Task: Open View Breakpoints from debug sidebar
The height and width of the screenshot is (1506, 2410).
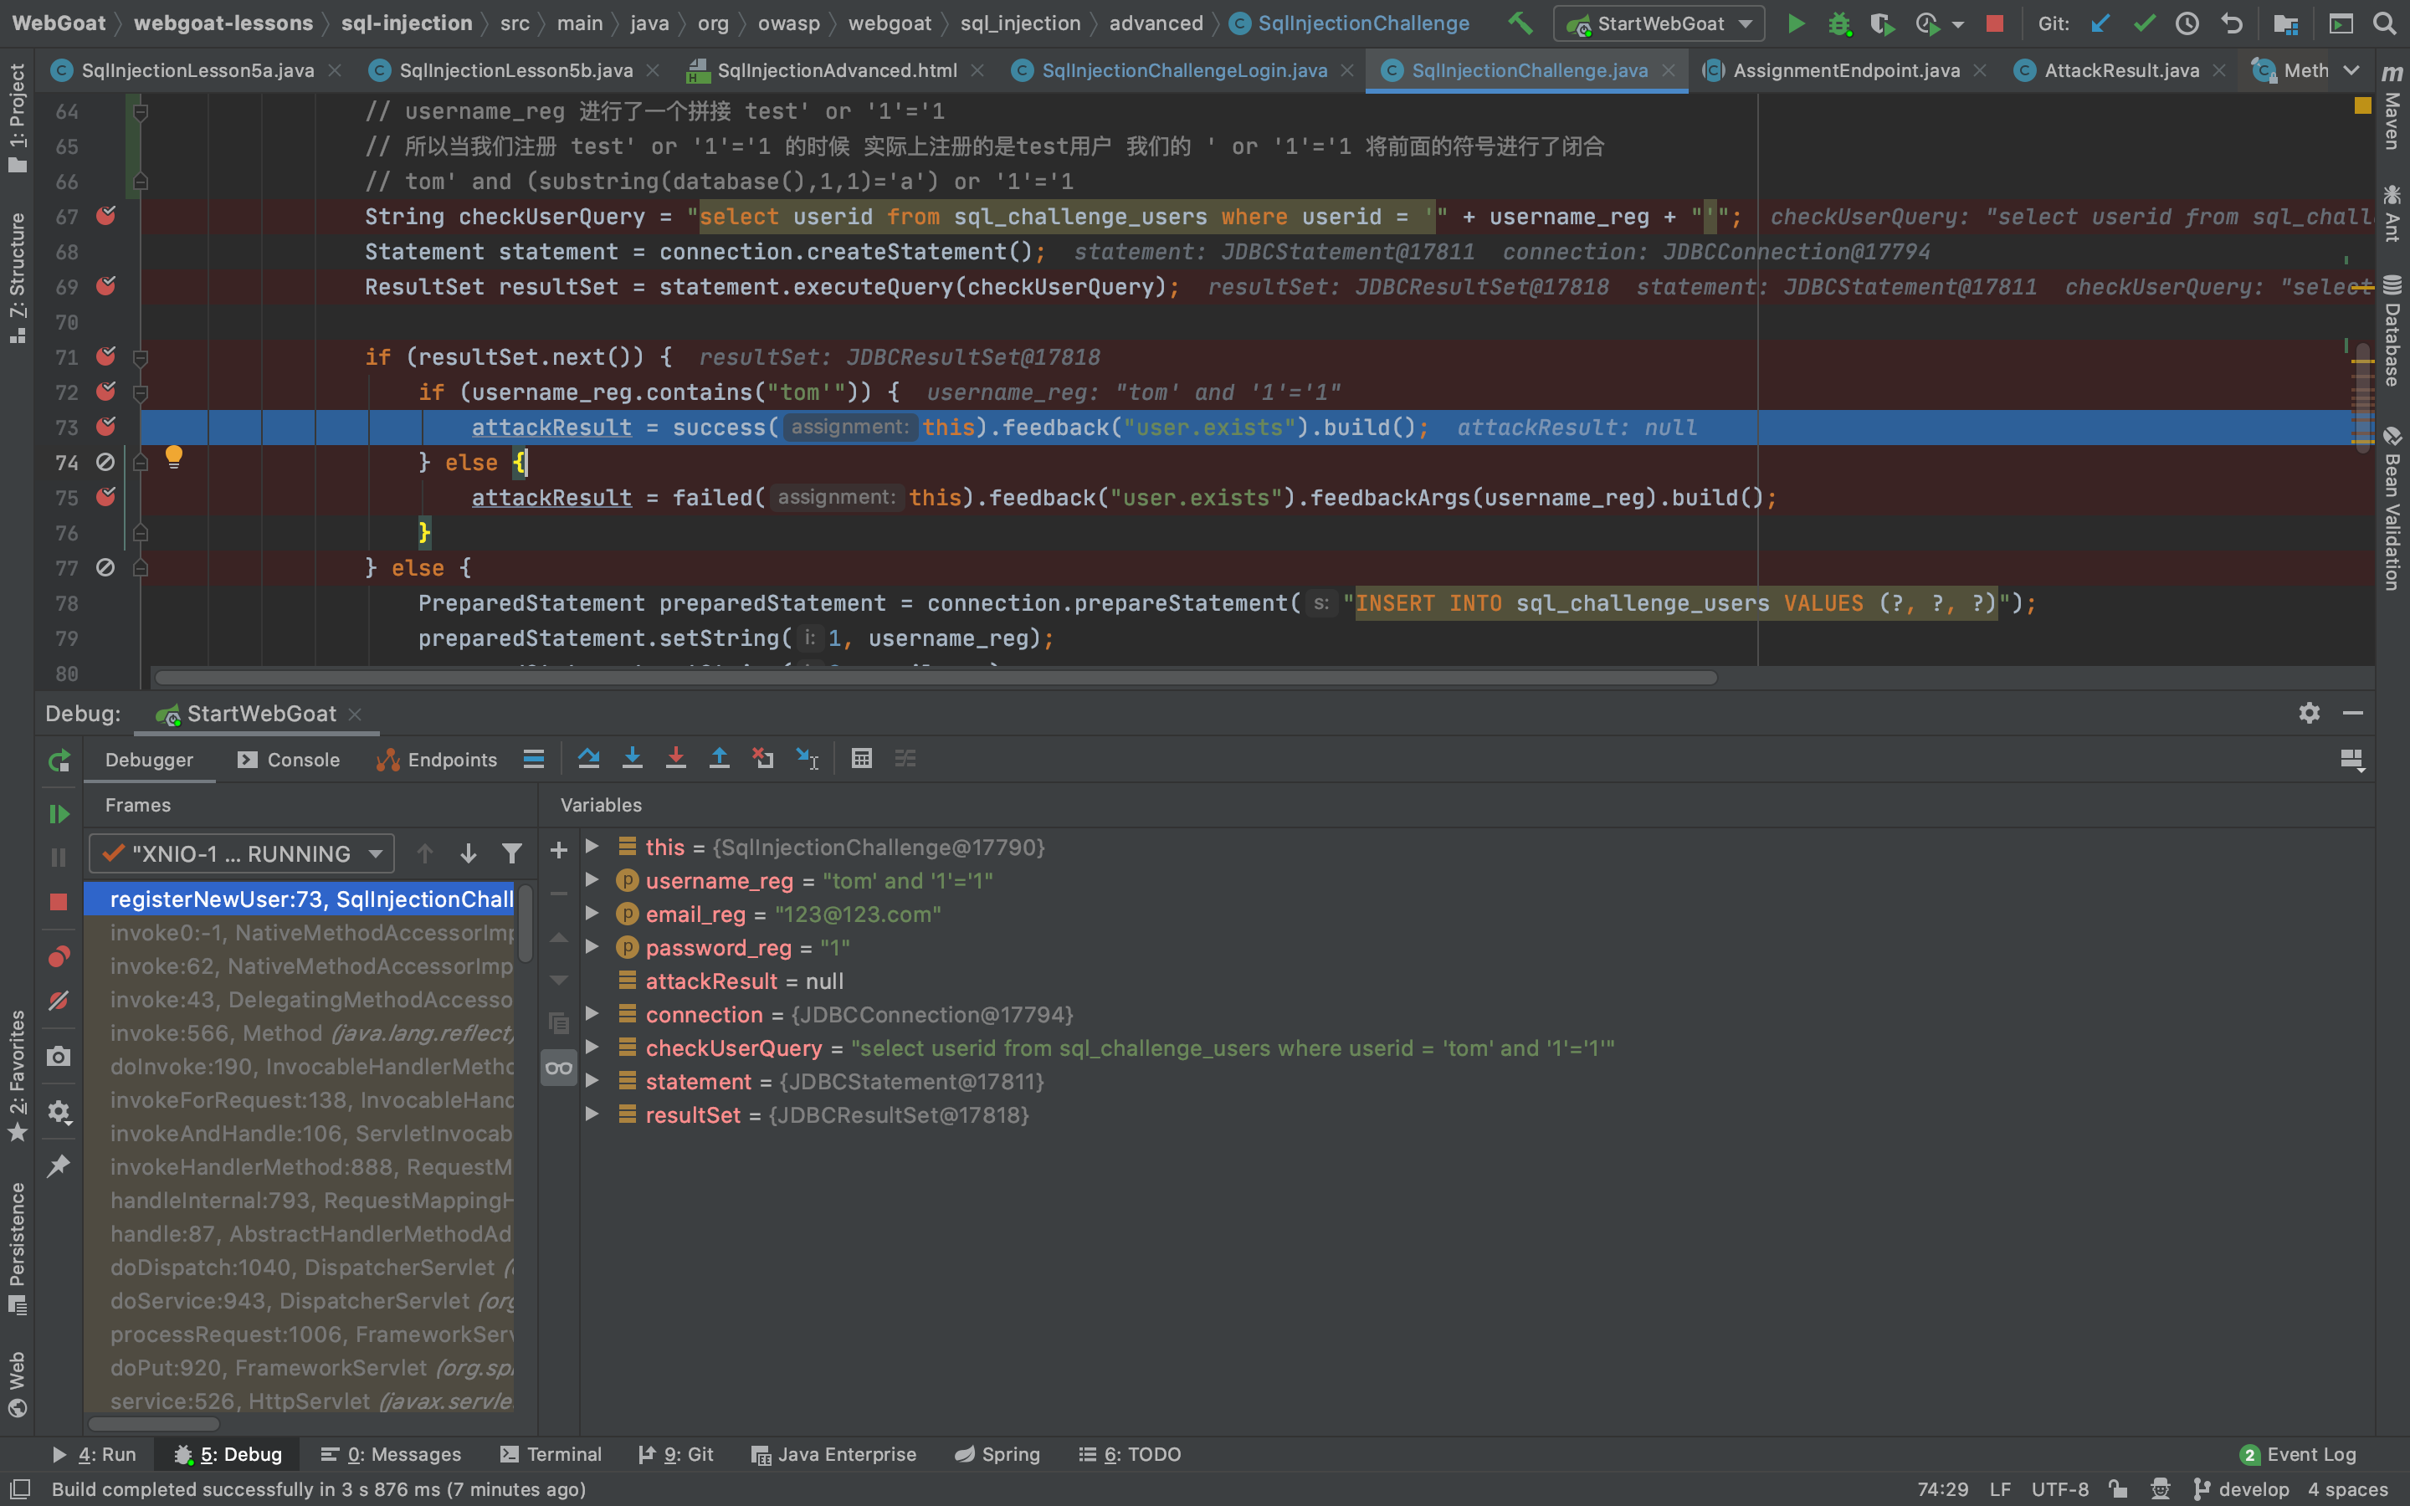Action: 59,957
